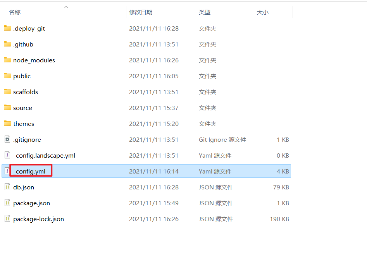Viewport: 367px width, 256px height.
Task: Select the .deploy_git folder icon
Action: [7, 28]
